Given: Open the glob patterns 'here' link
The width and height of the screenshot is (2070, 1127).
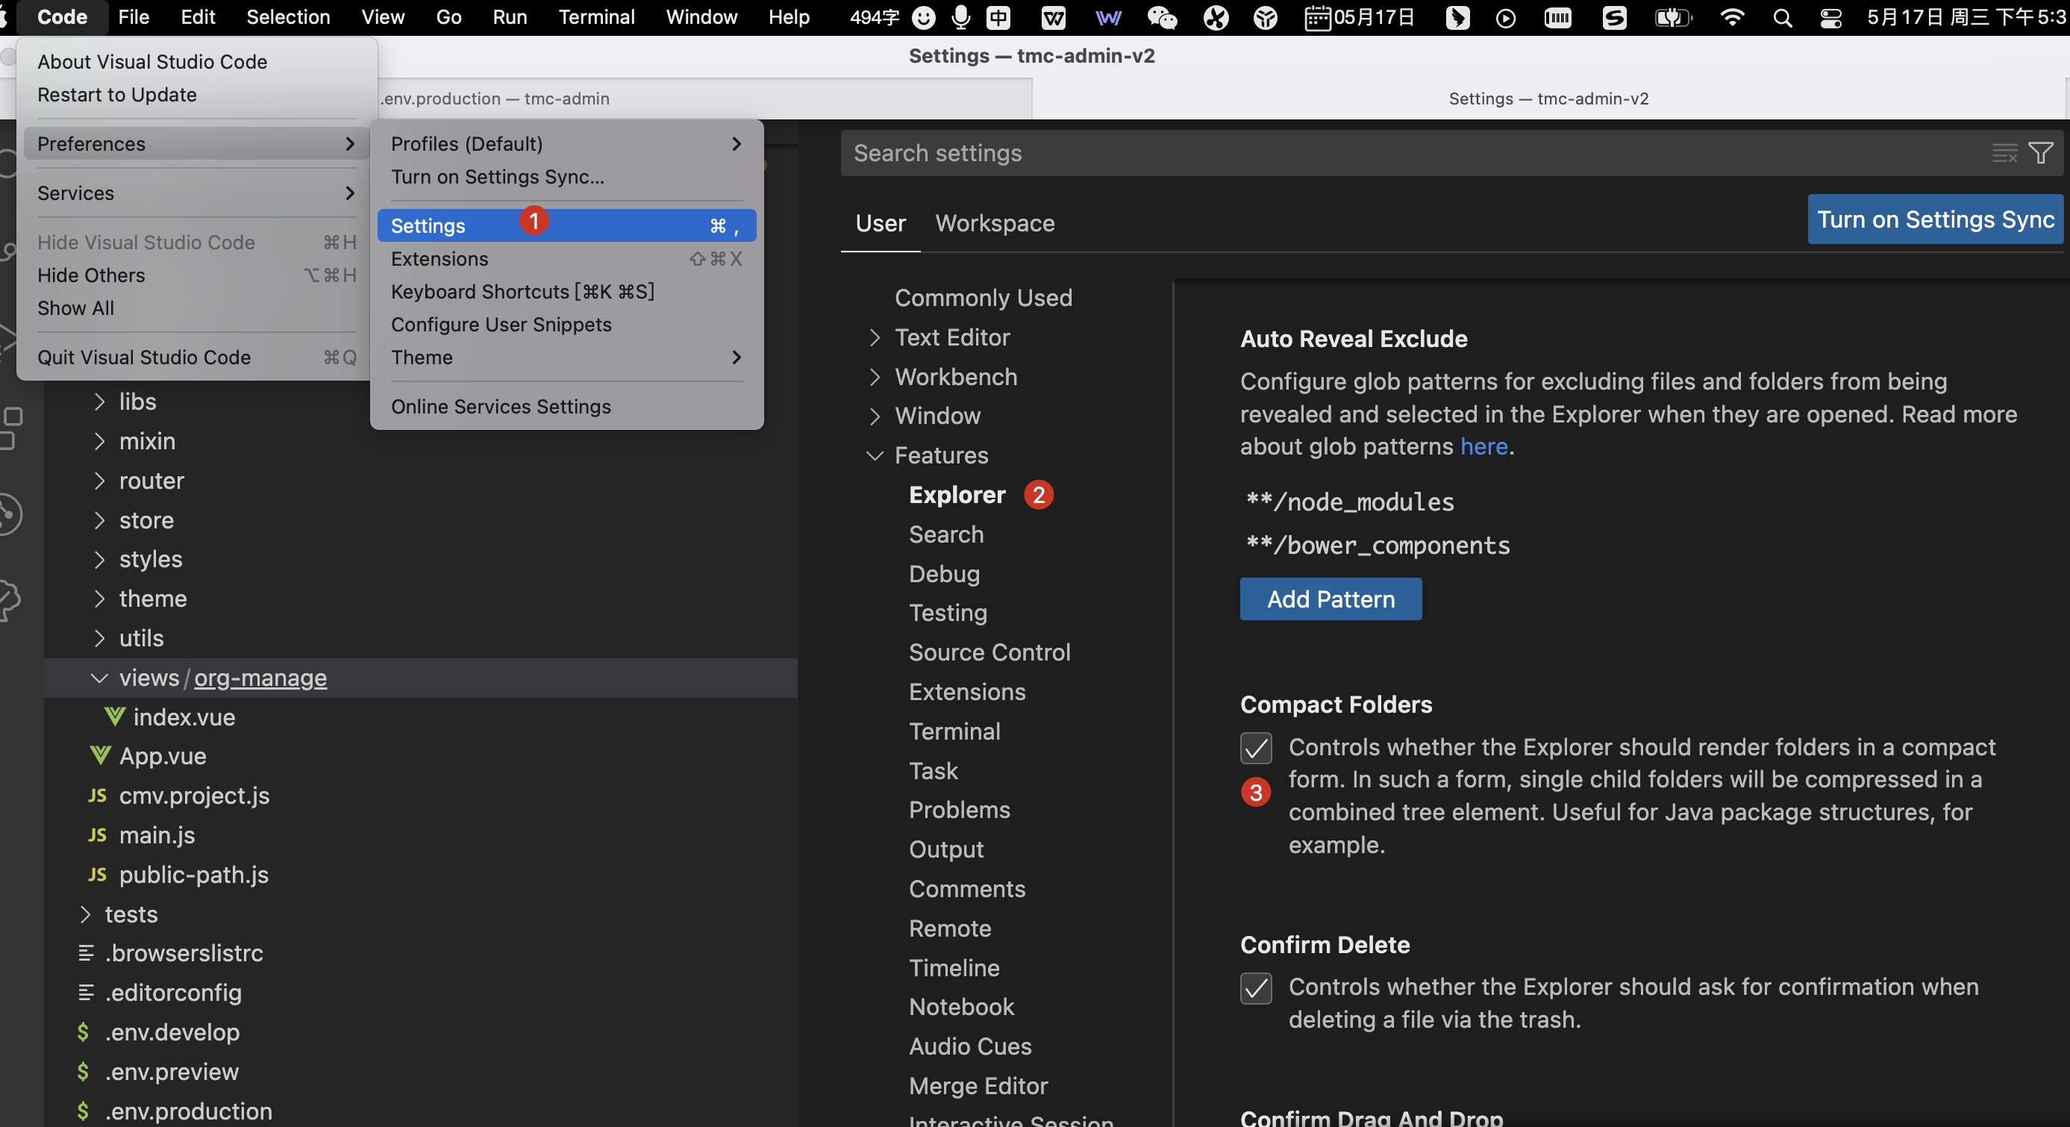Looking at the screenshot, I should [x=1483, y=446].
